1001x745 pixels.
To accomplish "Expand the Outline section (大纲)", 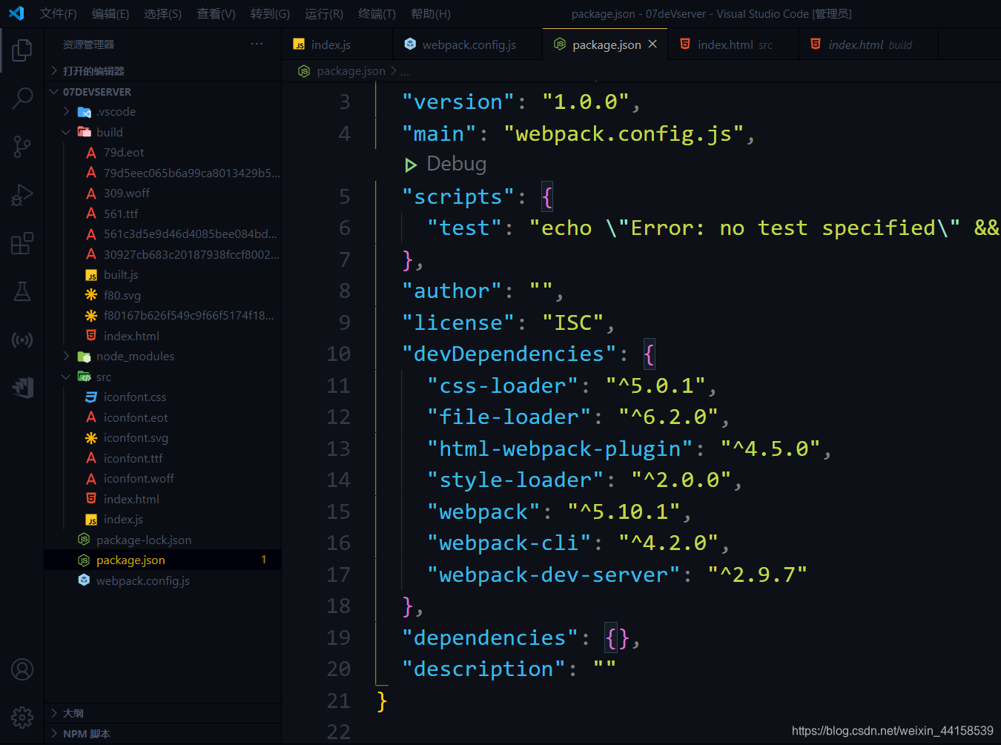I will coord(163,713).
